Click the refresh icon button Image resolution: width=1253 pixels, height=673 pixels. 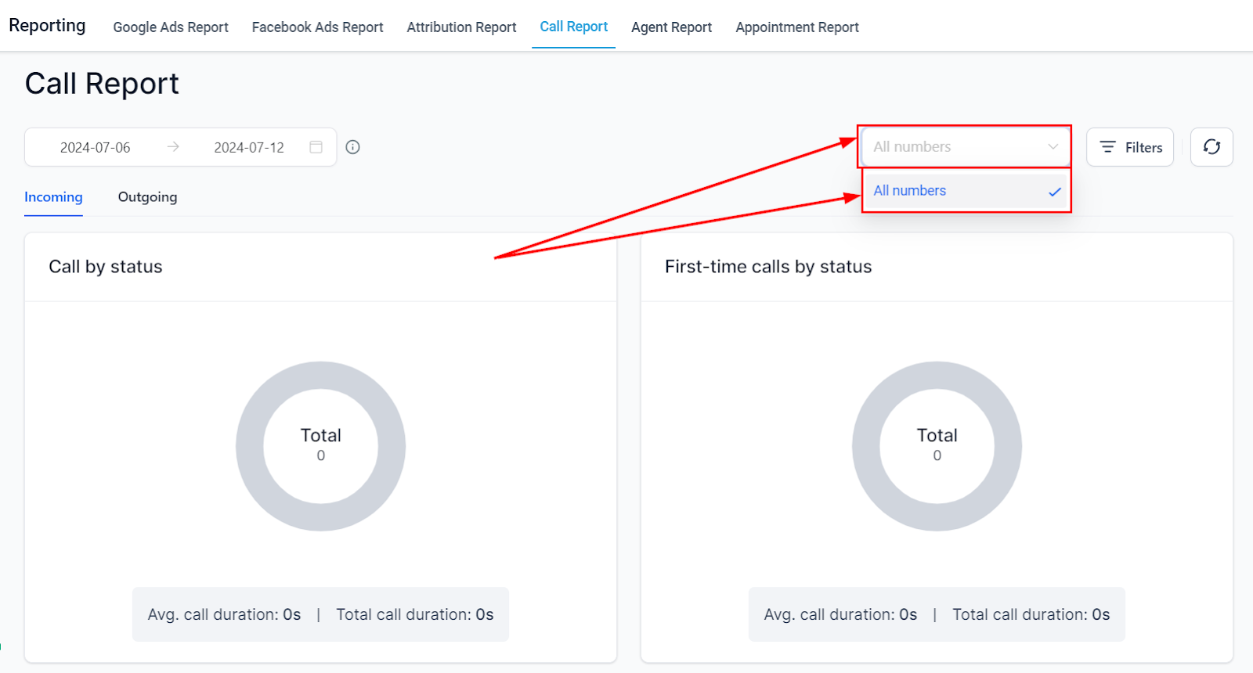[1211, 147]
